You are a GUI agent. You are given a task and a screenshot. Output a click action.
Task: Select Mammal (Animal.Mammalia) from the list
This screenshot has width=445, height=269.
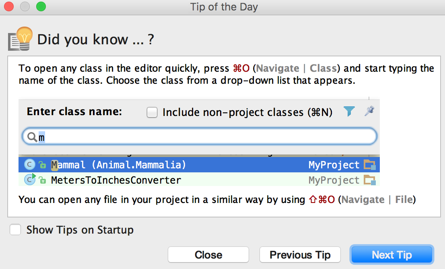(119, 165)
